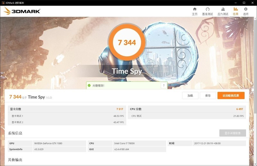Click the 48.53 FPS value
Viewport: 257px width, 166px height.
pos(119,116)
